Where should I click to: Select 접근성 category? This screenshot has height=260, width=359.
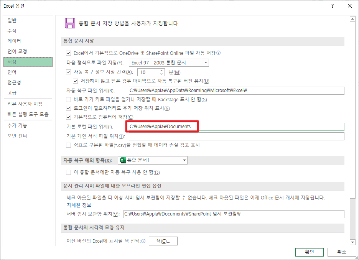click(x=28, y=82)
